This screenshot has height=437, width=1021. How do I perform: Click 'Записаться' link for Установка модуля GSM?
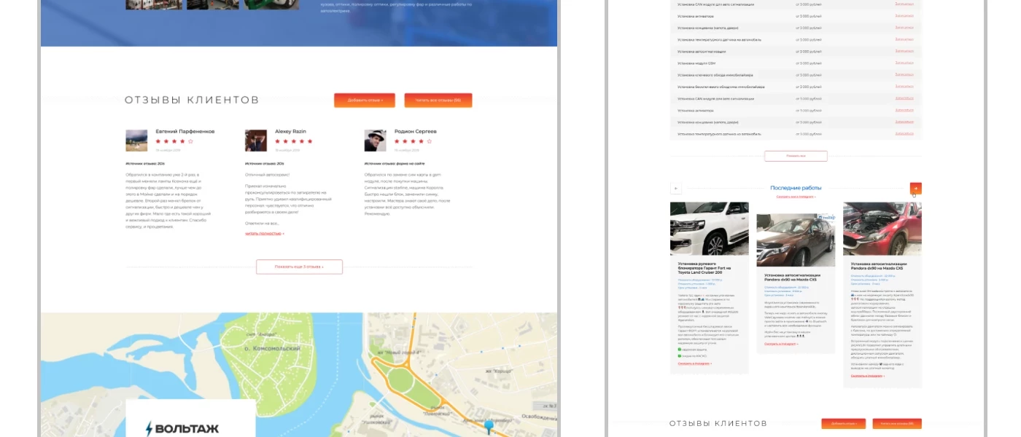pyautogui.click(x=904, y=63)
